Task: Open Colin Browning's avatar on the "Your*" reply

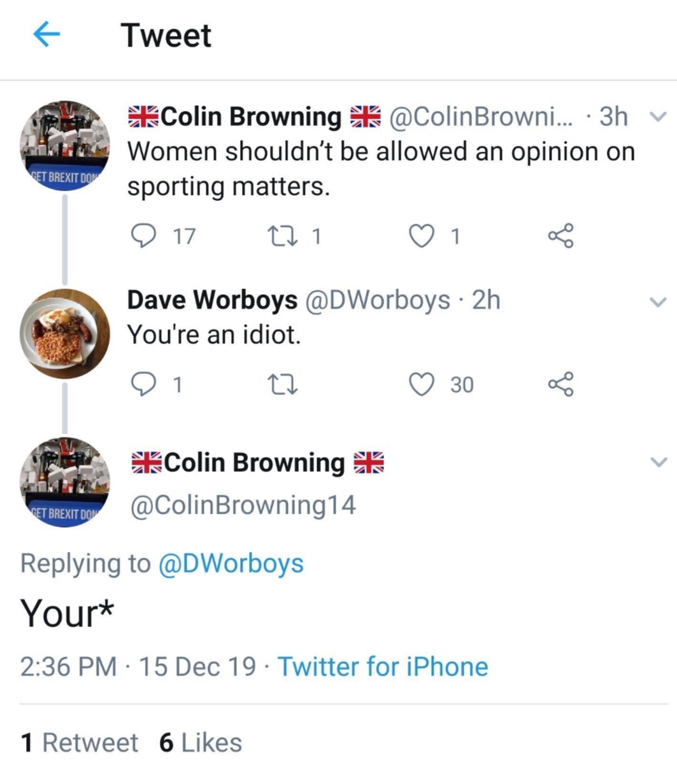Action: click(64, 482)
